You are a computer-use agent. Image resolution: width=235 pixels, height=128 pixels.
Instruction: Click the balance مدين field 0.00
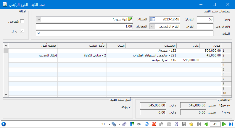193,112
